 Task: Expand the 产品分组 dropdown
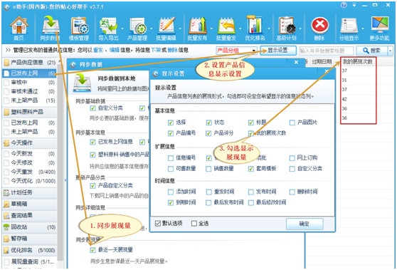pyautogui.click(x=237, y=51)
